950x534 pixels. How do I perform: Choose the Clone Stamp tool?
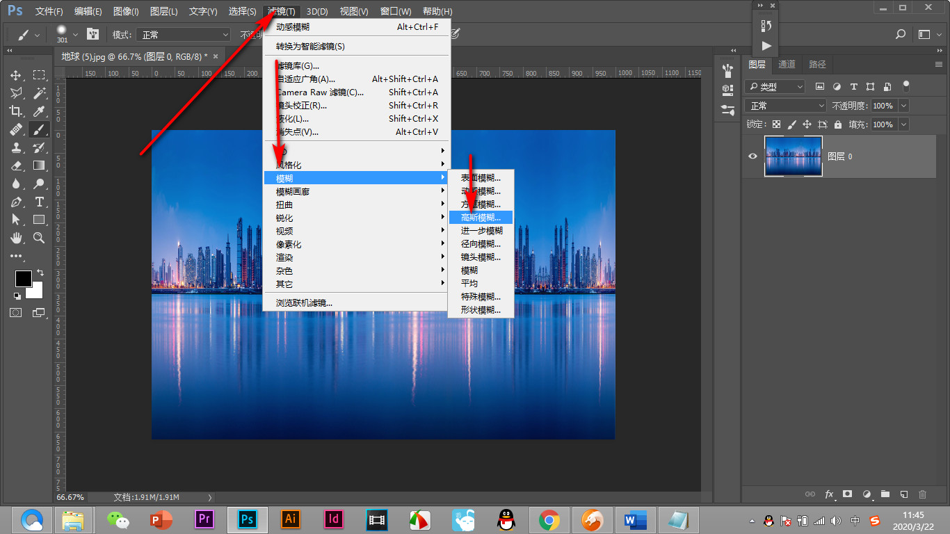click(16, 147)
